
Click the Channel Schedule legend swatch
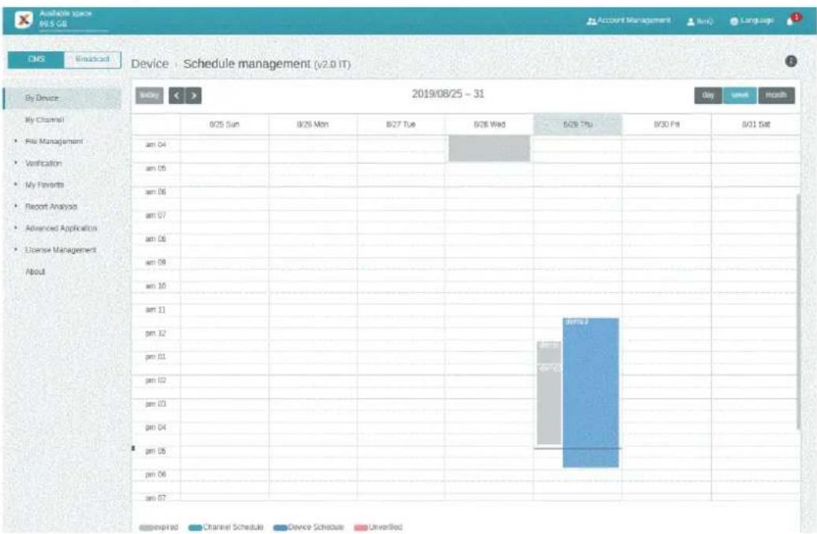click(x=195, y=528)
